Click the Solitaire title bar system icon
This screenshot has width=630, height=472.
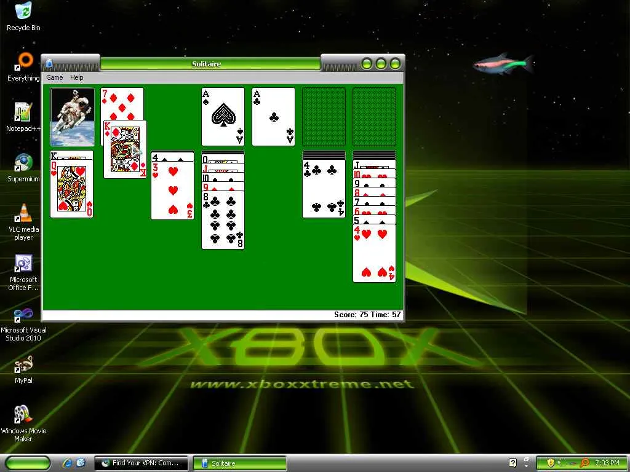pos(49,63)
